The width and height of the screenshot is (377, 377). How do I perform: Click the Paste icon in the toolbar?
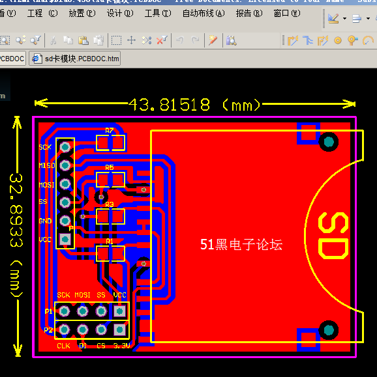tap(83, 40)
